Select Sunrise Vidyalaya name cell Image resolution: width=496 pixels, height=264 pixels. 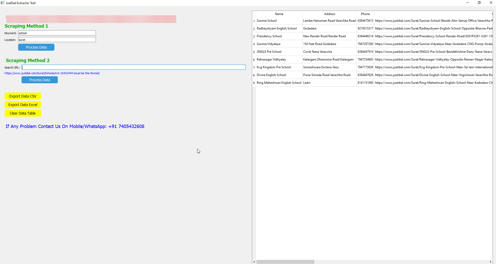click(x=279, y=44)
